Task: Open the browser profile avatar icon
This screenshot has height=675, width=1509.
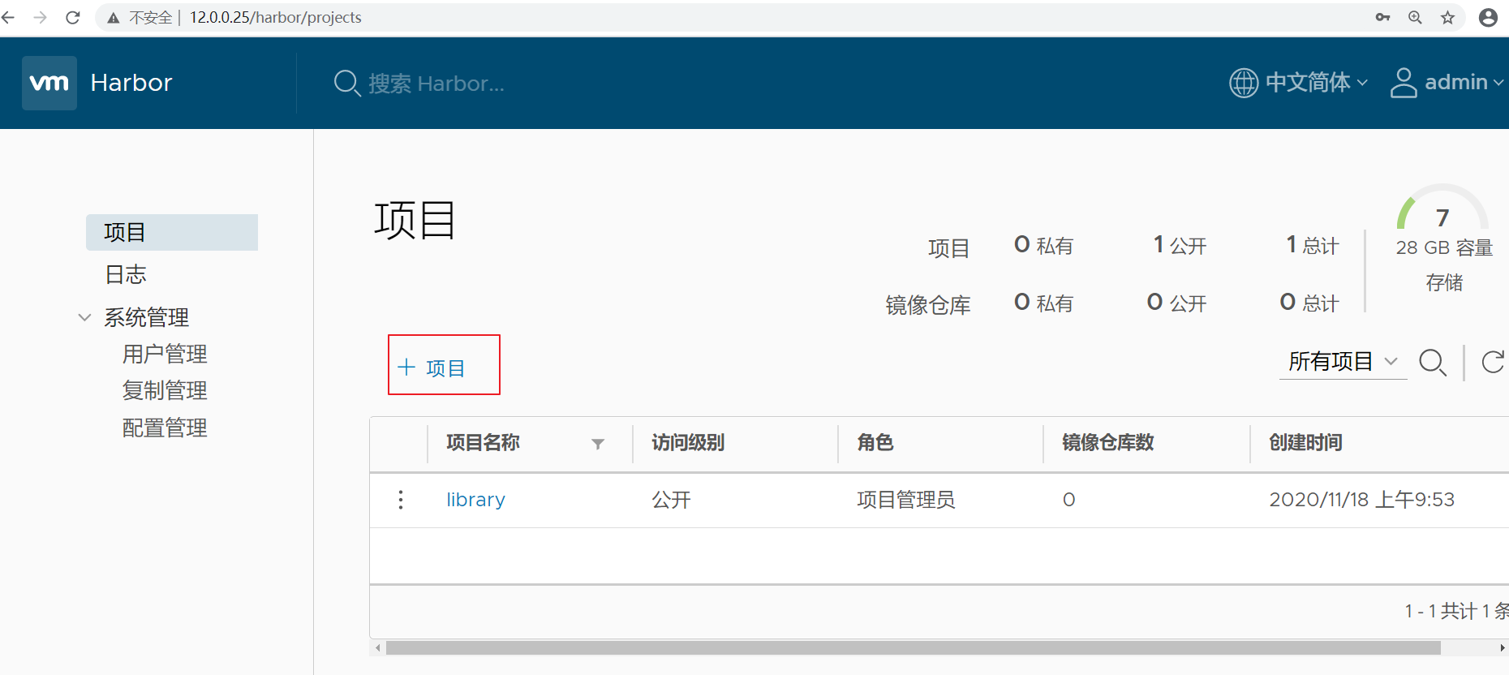Action: click(x=1488, y=17)
